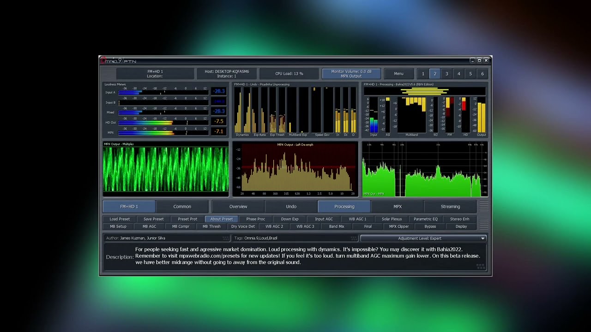Open the Phase Proc settings
This screenshot has width=591, height=332.
click(256, 219)
